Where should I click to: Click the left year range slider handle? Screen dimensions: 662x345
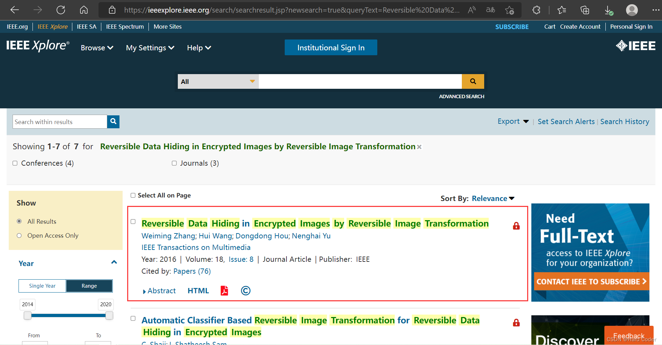(x=27, y=316)
